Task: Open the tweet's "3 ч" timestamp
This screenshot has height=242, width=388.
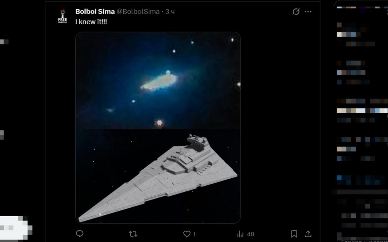Action: tap(170, 12)
